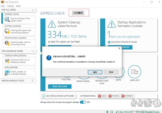Screen dimensions: 162x113
Task: Click the Express Check magnifier icon
Action: tap(7, 19)
